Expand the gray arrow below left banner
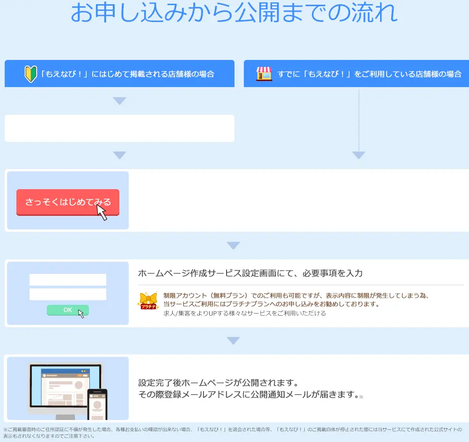The width and height of the screenshot is (469, 442). pos(119,100)
